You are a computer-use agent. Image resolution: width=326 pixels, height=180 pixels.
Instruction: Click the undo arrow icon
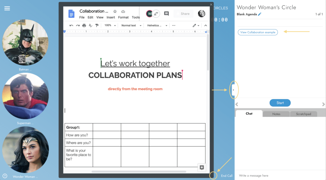[71, 25]
